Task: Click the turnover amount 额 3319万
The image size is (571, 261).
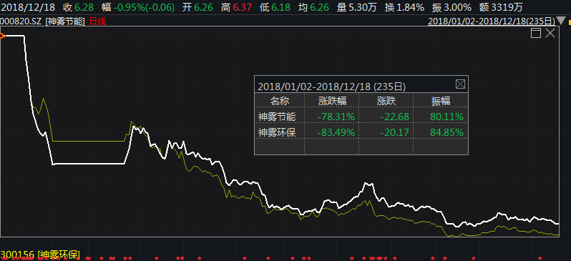Action: [502, 7]
